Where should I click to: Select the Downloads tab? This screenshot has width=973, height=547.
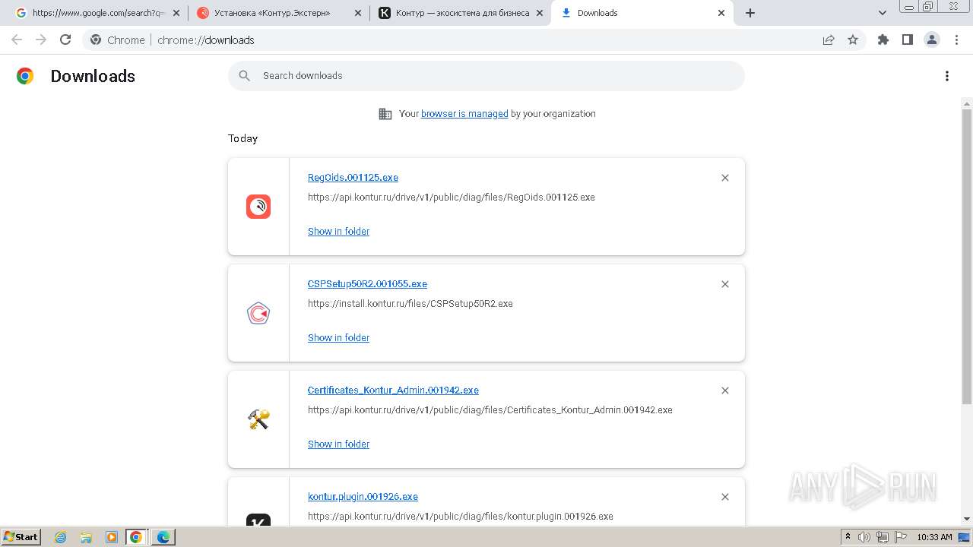643,13
